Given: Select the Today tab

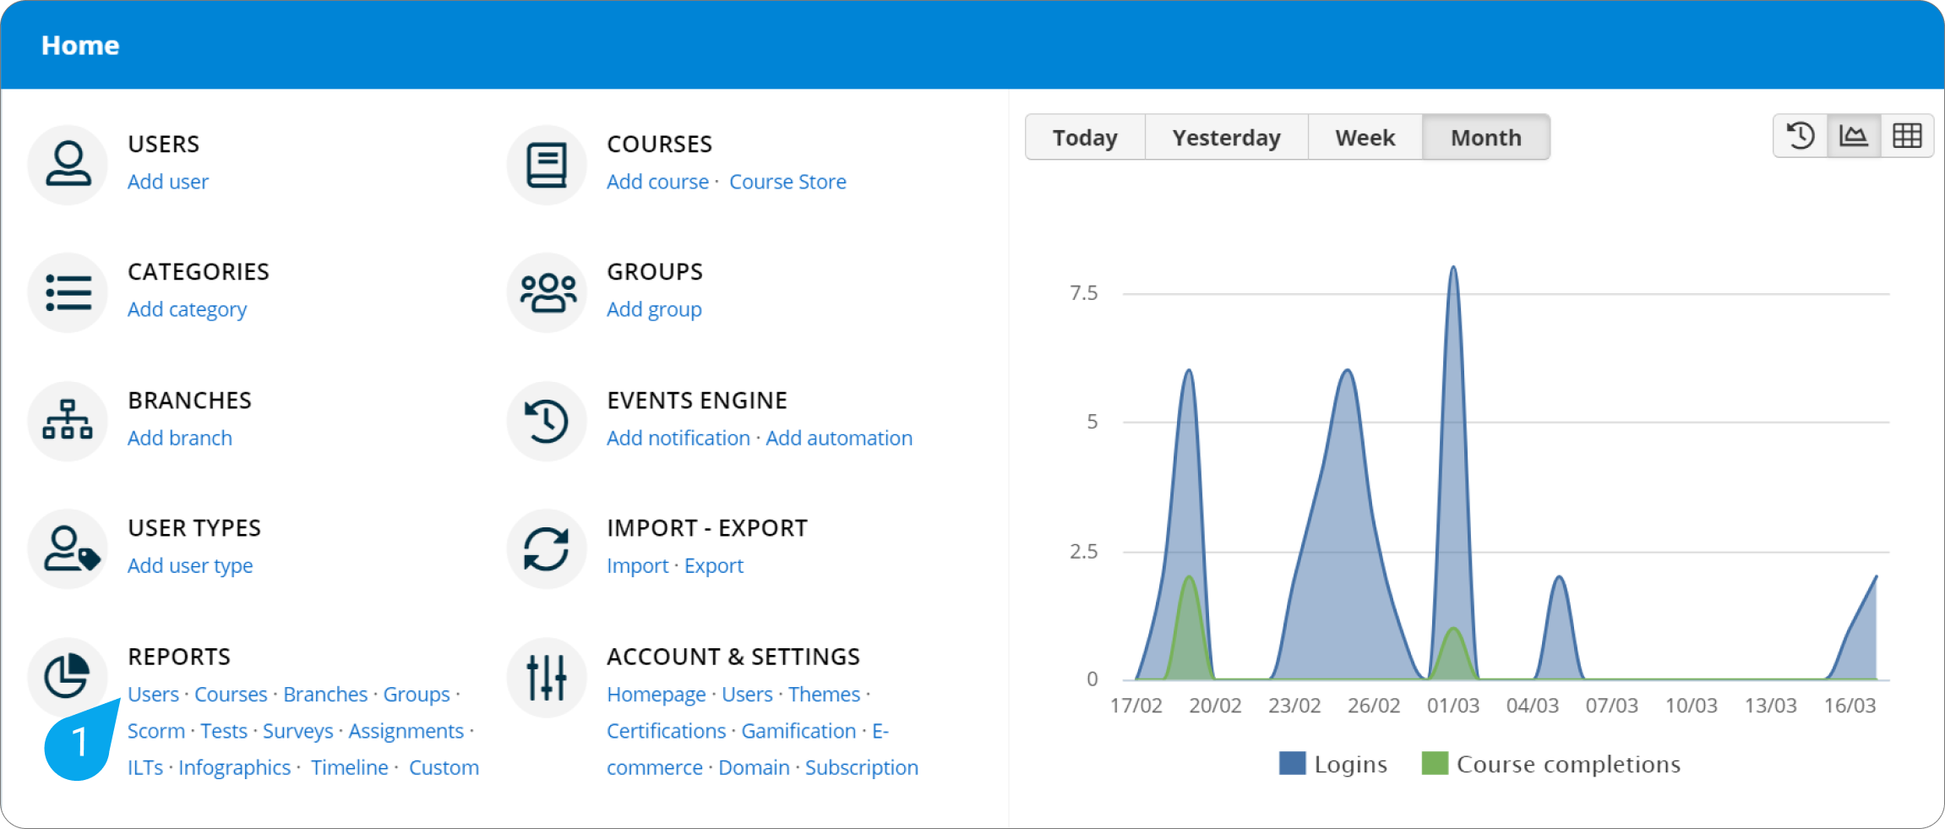Looking at the screenshot, I should tap(1085, 137).
